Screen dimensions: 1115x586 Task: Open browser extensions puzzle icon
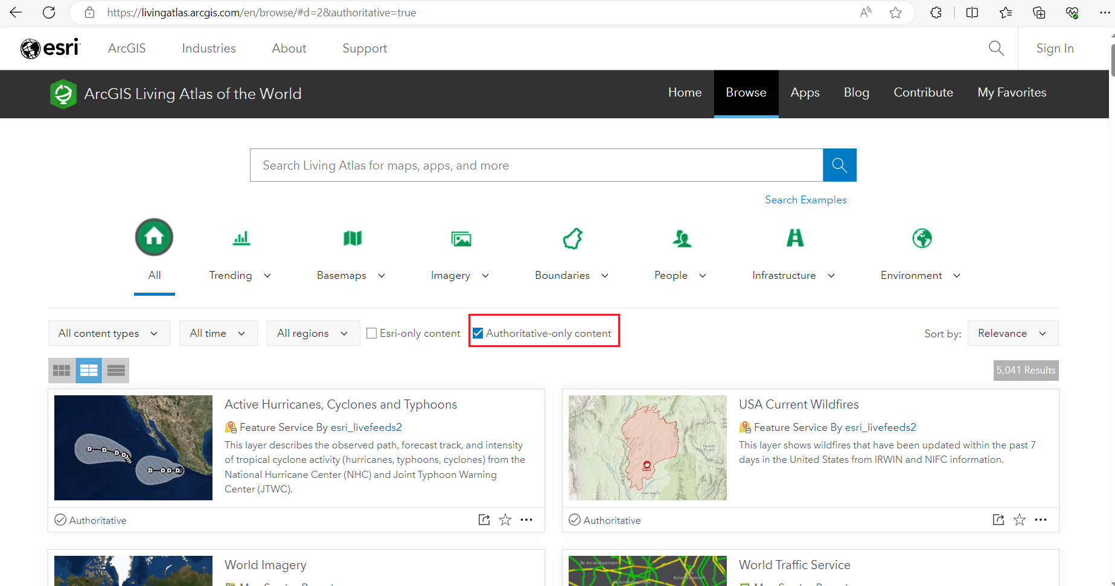(936, 13)
